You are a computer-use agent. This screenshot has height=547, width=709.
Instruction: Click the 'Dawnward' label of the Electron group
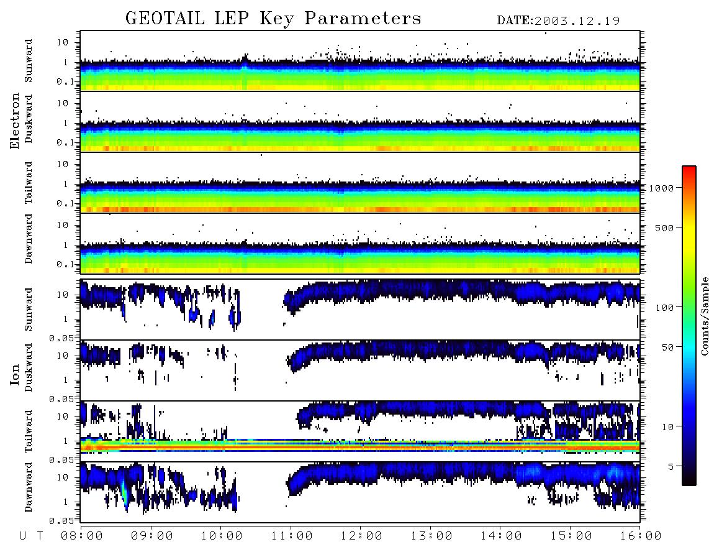coord(29,239)
